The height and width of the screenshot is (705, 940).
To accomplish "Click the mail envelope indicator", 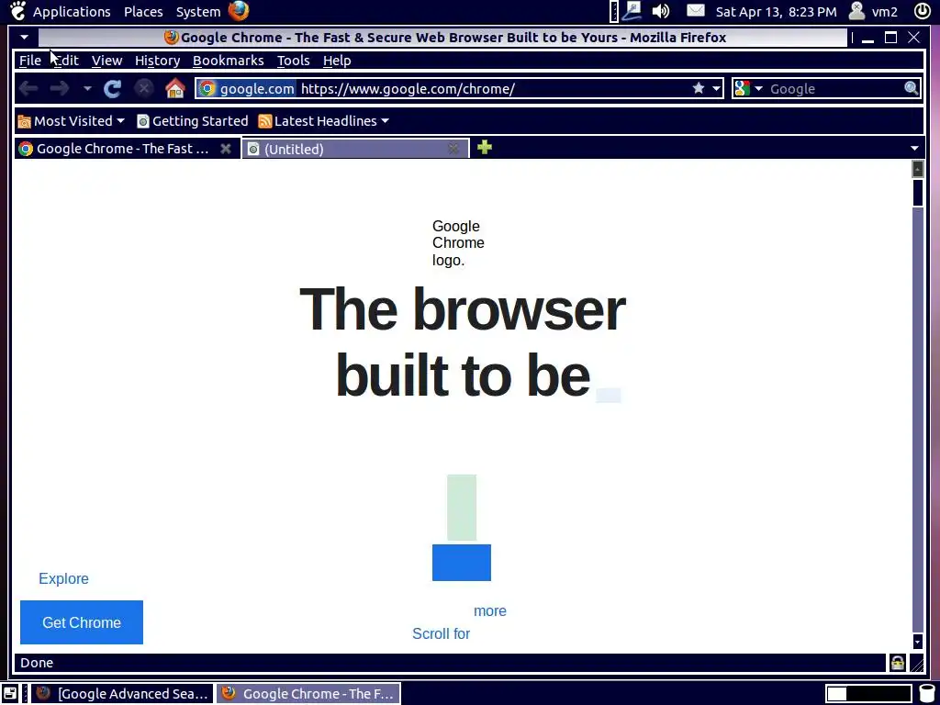I will [696, 10].
